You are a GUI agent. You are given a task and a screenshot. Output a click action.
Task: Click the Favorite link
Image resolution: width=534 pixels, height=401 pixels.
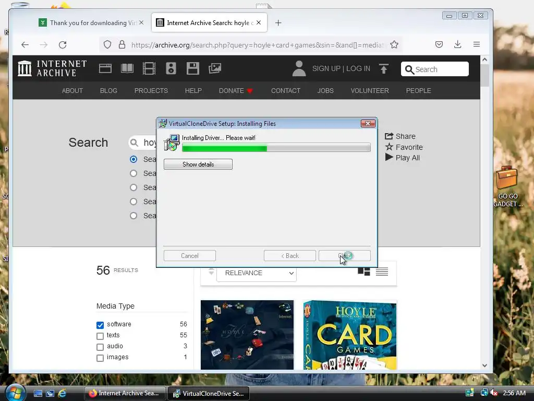(x=404, y=147)
